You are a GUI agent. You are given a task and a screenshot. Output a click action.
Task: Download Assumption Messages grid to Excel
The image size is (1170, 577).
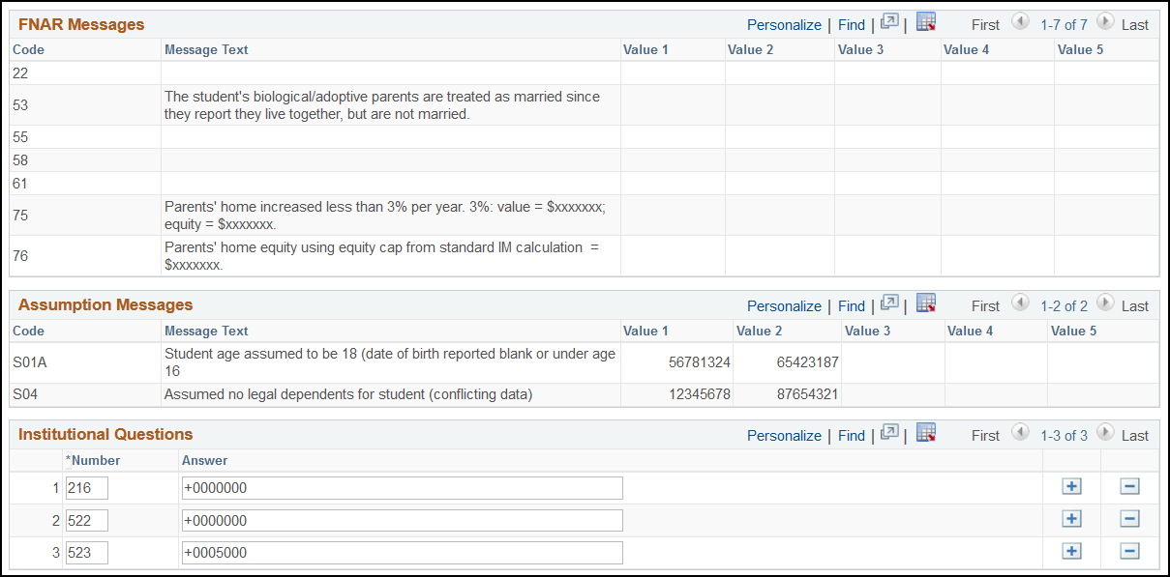tap(925, 305)
